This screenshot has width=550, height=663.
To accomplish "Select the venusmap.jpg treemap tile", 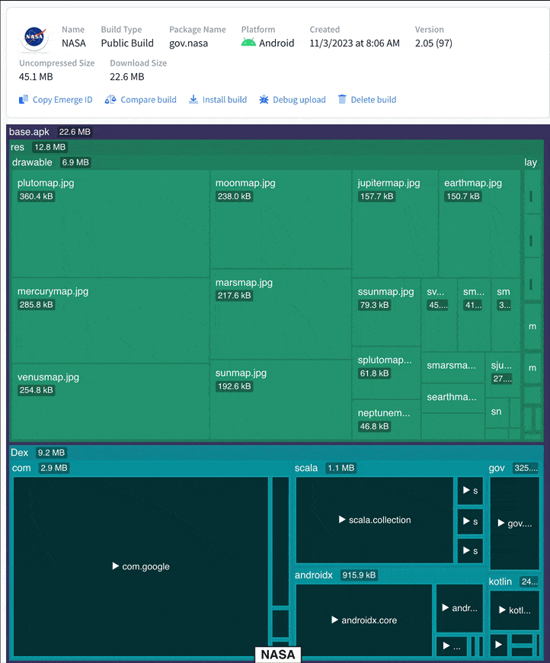I will [110, 401].
